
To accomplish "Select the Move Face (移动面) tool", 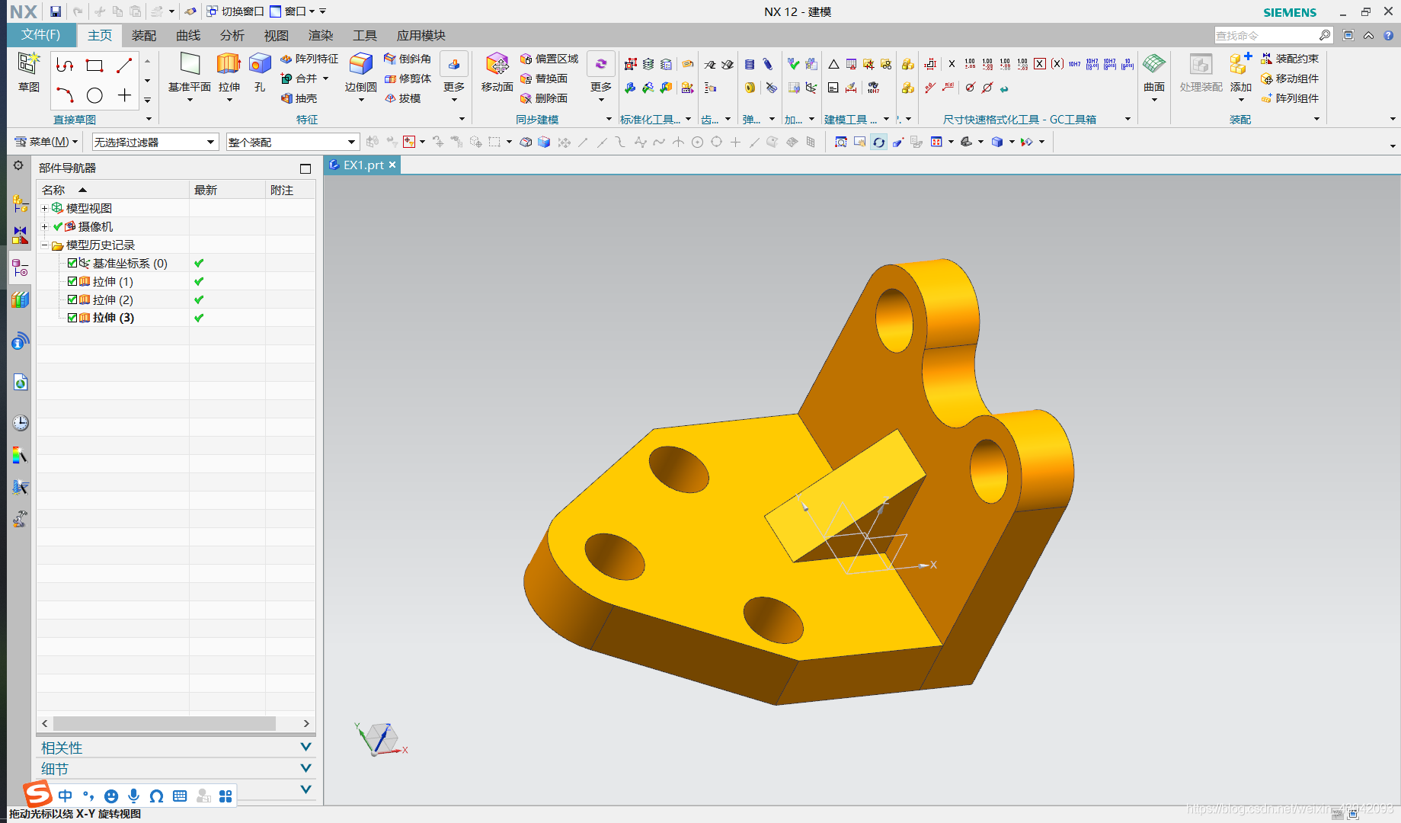I will [x=497, y=72].
